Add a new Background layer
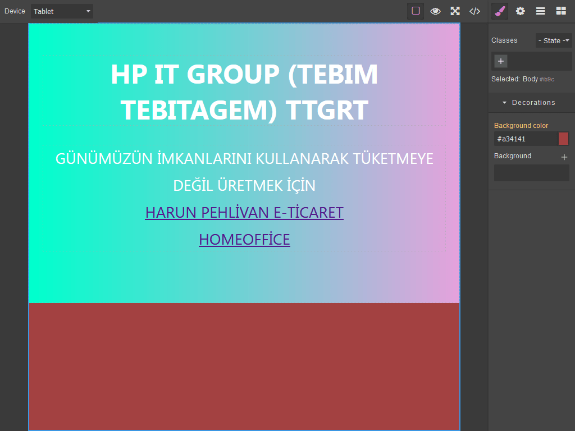 click(564, 157)
